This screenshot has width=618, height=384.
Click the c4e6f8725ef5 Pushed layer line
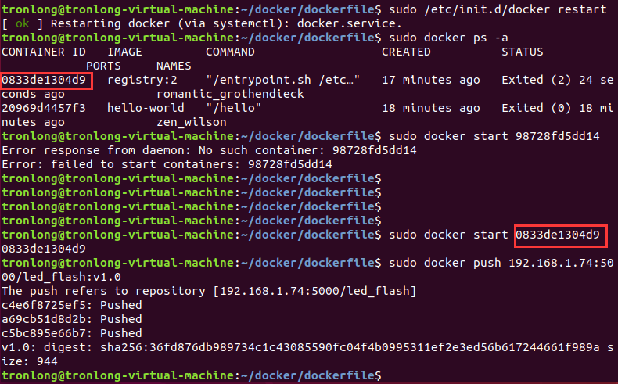[x=72, y=305]
